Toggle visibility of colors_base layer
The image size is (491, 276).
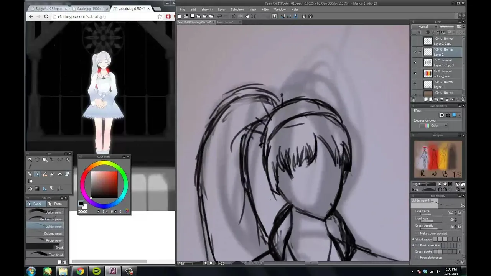pyautogui.click(x=415, y=73)
